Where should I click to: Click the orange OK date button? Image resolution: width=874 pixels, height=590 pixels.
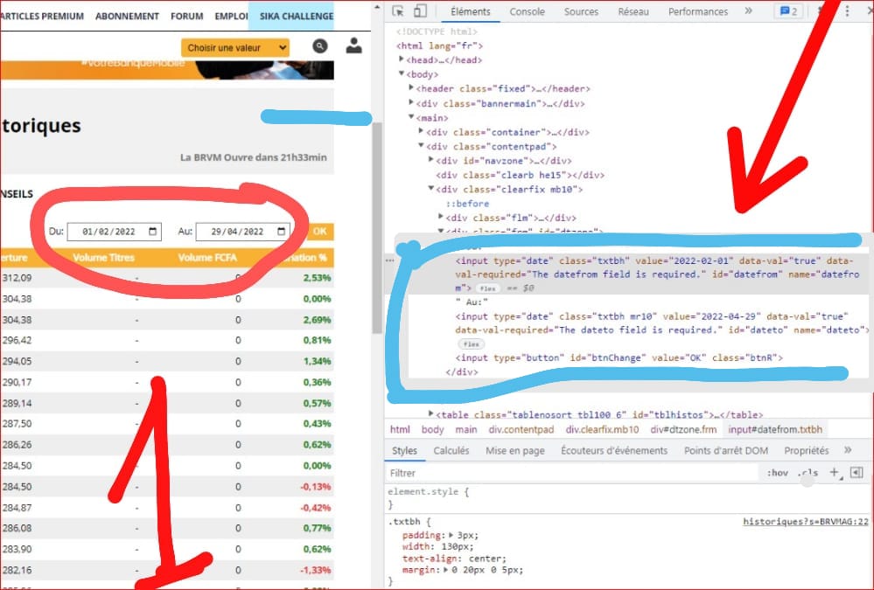pyautogui.click(x=320, y=232)
